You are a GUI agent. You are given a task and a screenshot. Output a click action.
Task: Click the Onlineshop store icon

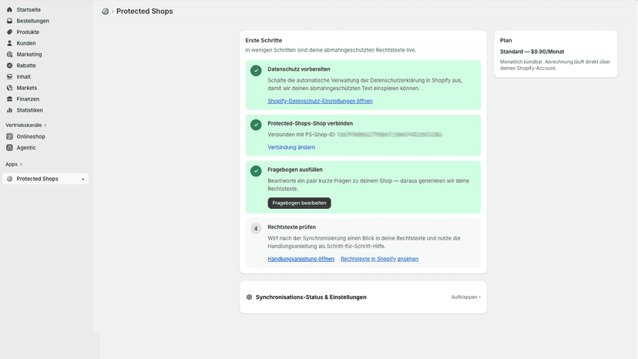pos(9,136)
